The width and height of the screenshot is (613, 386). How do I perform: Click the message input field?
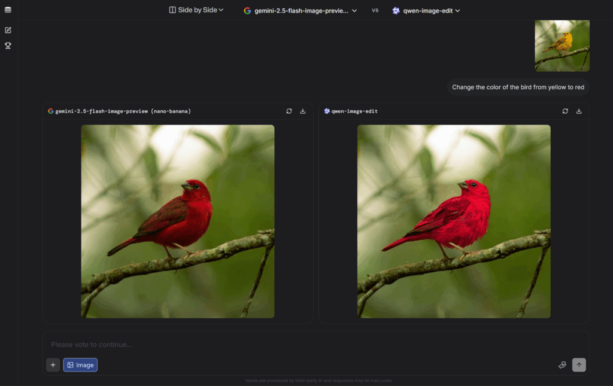(299, 345)
